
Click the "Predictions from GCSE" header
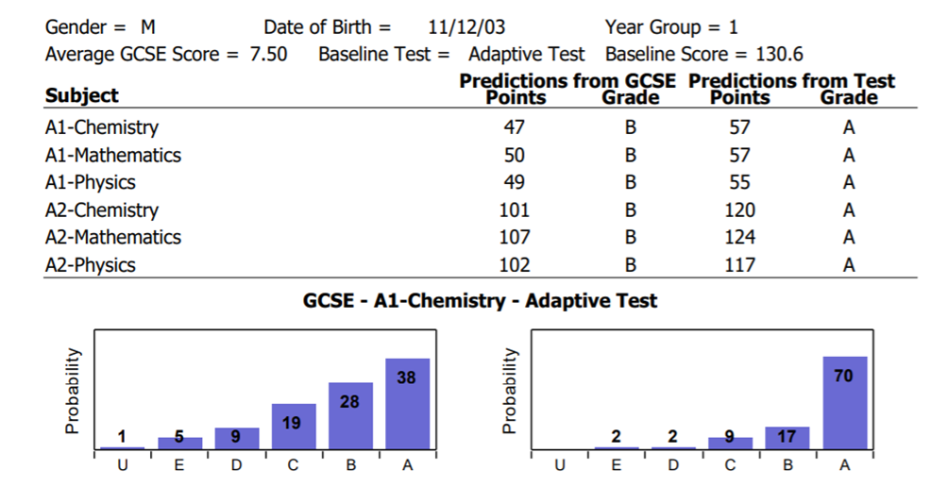point(567,81)
